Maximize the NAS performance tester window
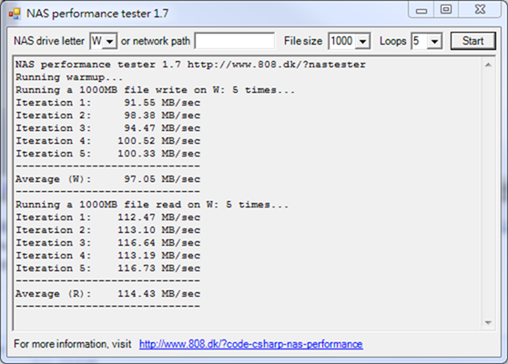Screen dimensions: 508x364 pyautogui.click(x=446, y=10)
